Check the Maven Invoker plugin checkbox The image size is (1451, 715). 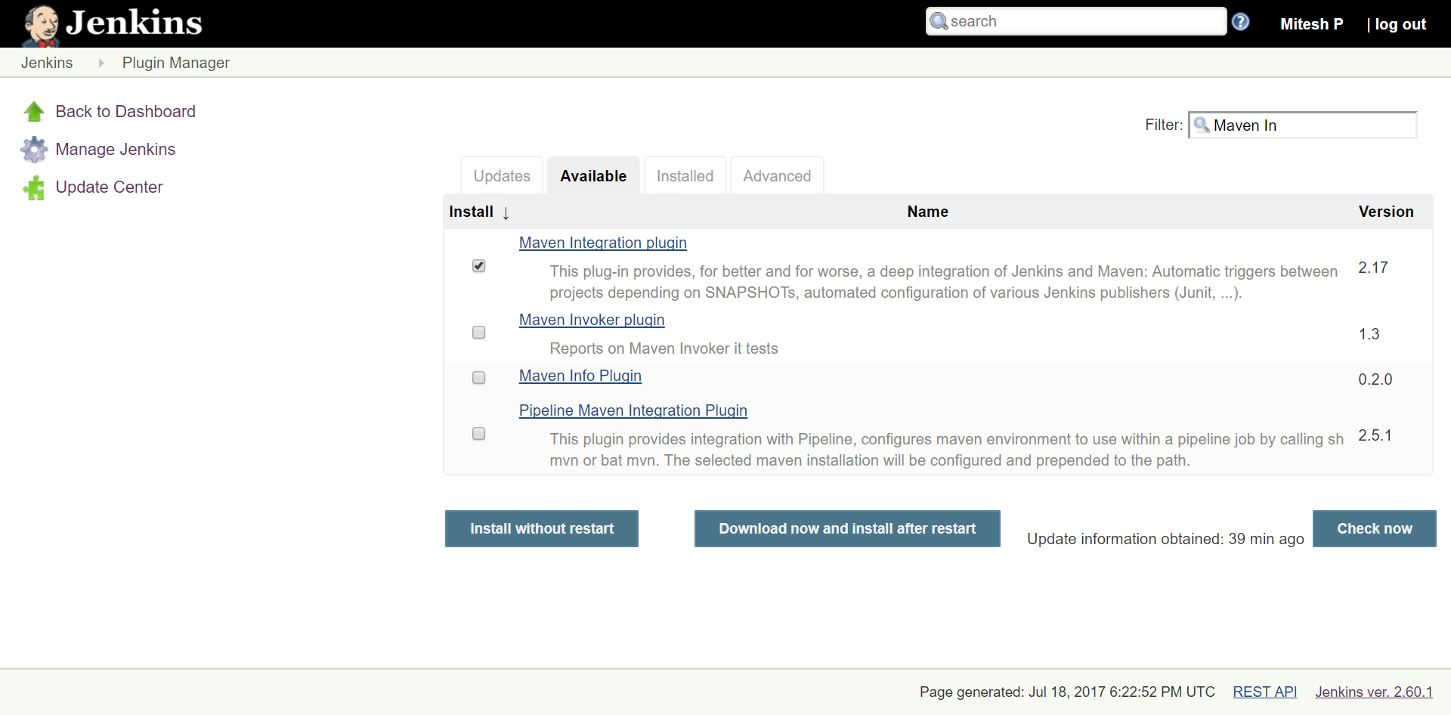478,333
